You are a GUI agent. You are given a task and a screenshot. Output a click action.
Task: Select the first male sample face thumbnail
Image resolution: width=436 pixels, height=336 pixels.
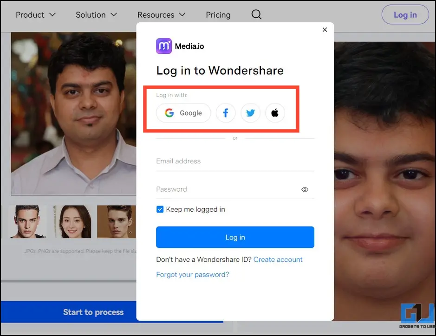[27, 222]
